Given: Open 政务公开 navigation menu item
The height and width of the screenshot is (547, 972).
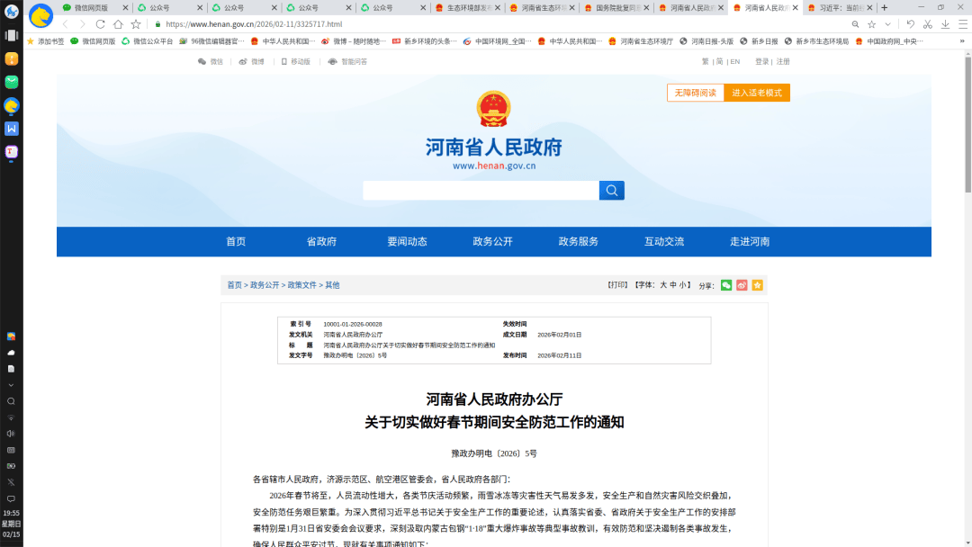Looking at the screenshot, I should coord(492,241).
